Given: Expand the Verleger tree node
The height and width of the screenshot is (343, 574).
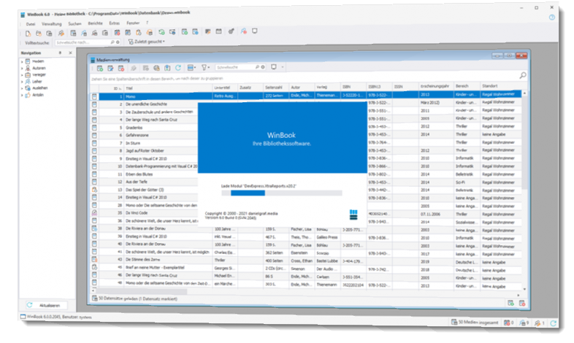Looking at the screenshot, I should (x=22, y=75).
